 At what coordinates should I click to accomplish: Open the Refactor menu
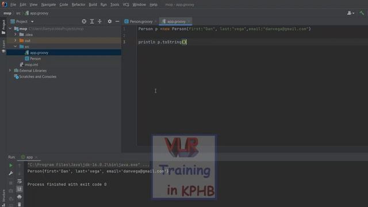(x=78, y=5)
